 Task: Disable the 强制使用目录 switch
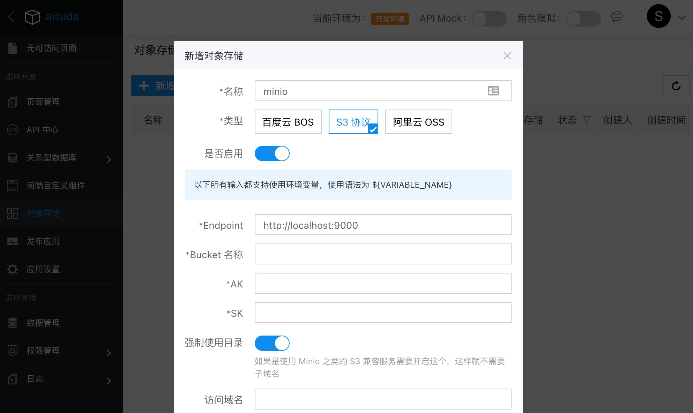tap(272, 343)
